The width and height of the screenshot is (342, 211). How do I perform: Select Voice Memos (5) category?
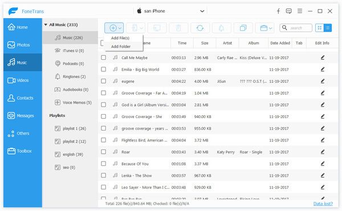[x=70, y=102]
